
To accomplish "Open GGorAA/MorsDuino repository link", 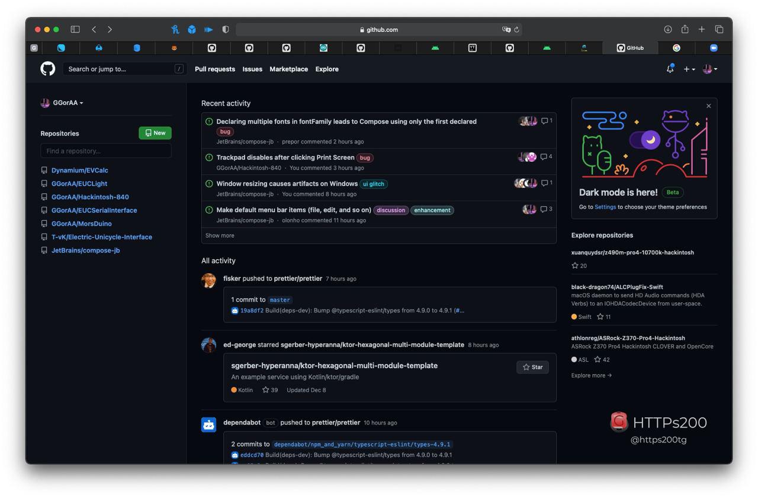I will (82, 224).
